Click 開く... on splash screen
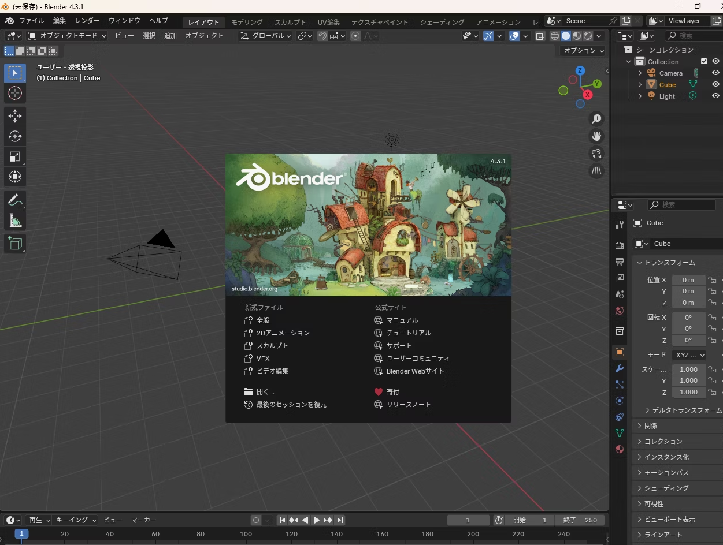This screenshot has width=723, height=545. point(259,392)
